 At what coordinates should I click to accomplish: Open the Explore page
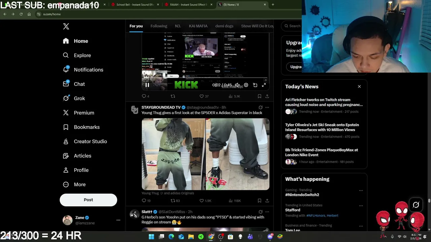(77, 55)
